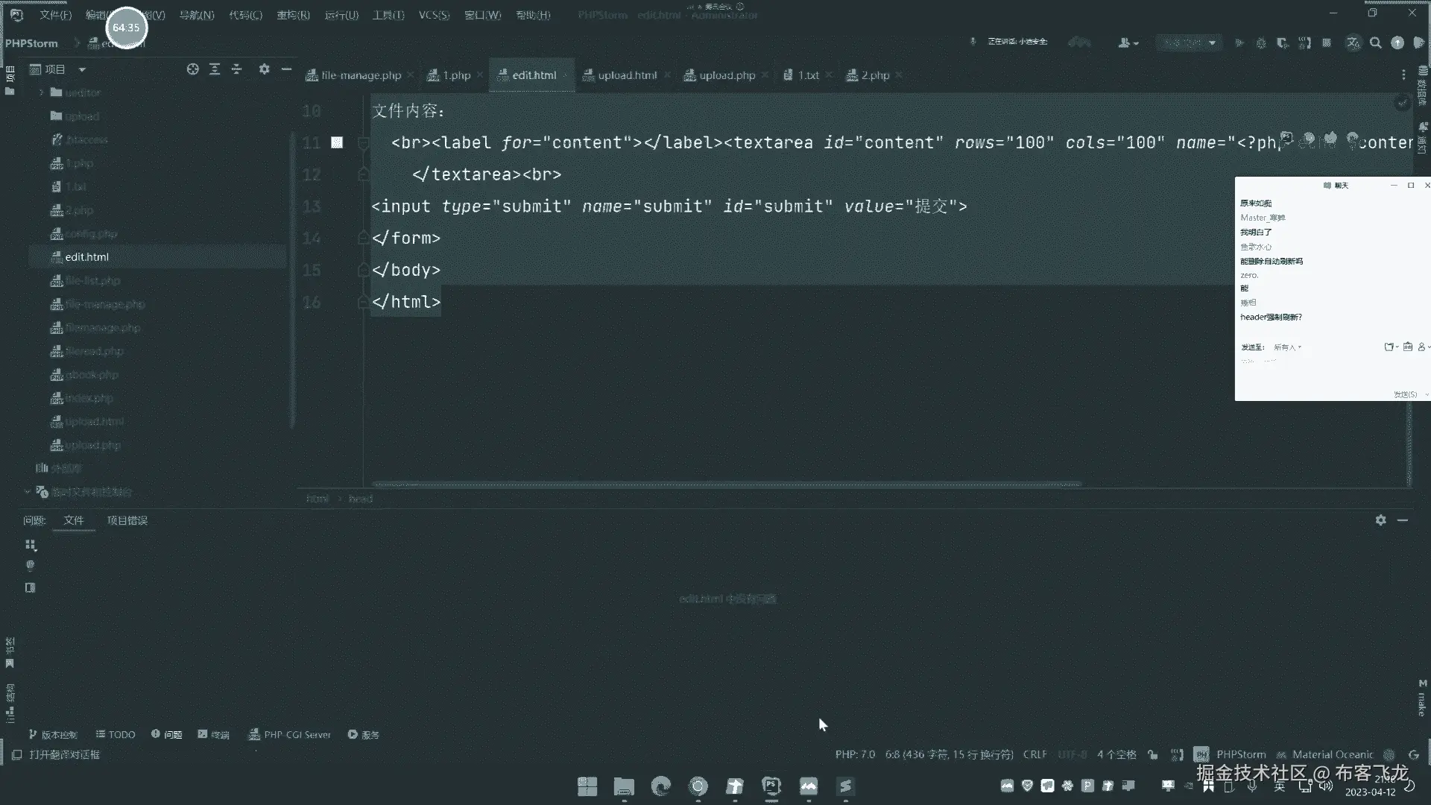Open the 工具(T) menu
This screenshot has height=805, width=1431.
pyautogui.click(x=388, y=15)
